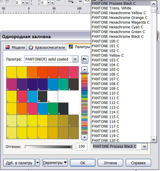Select highlighted PANTONE Process Black C in list

[121, 3]
